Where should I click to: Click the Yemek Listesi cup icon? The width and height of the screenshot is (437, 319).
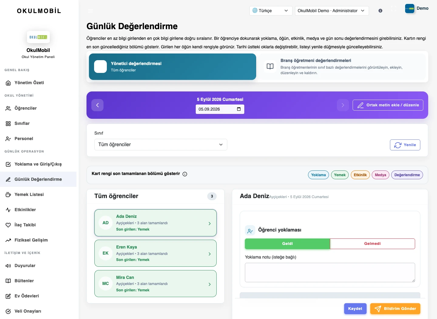pos(8,195)
